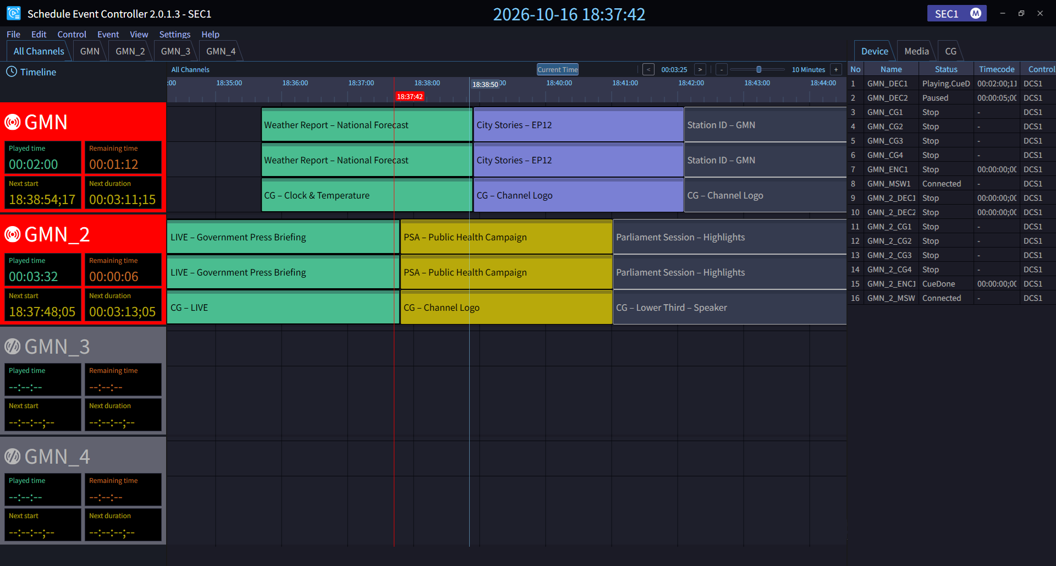Open the Control menu
1056x566 pixels.
(71, 34)
